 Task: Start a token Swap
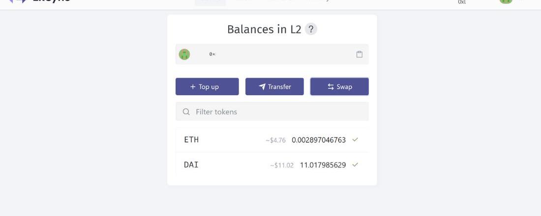(x=339, y=86)
